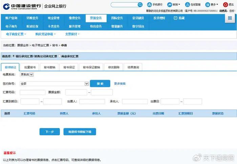This screenshot has width=237, height=164.
Task: Click the 出票人 input field
Action: click(x=92, y=102)
